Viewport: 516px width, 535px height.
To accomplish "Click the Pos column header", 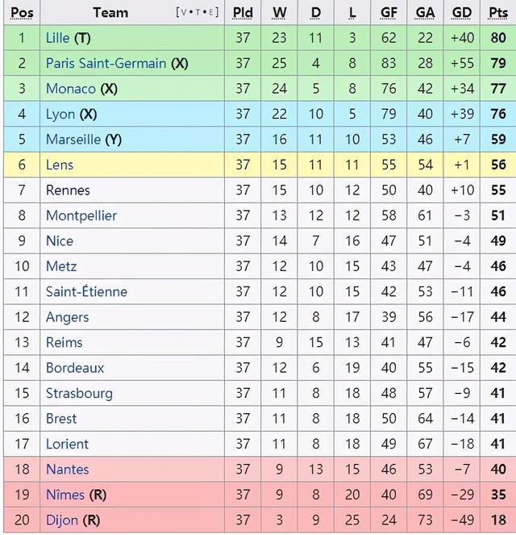I will click(22, 13).
